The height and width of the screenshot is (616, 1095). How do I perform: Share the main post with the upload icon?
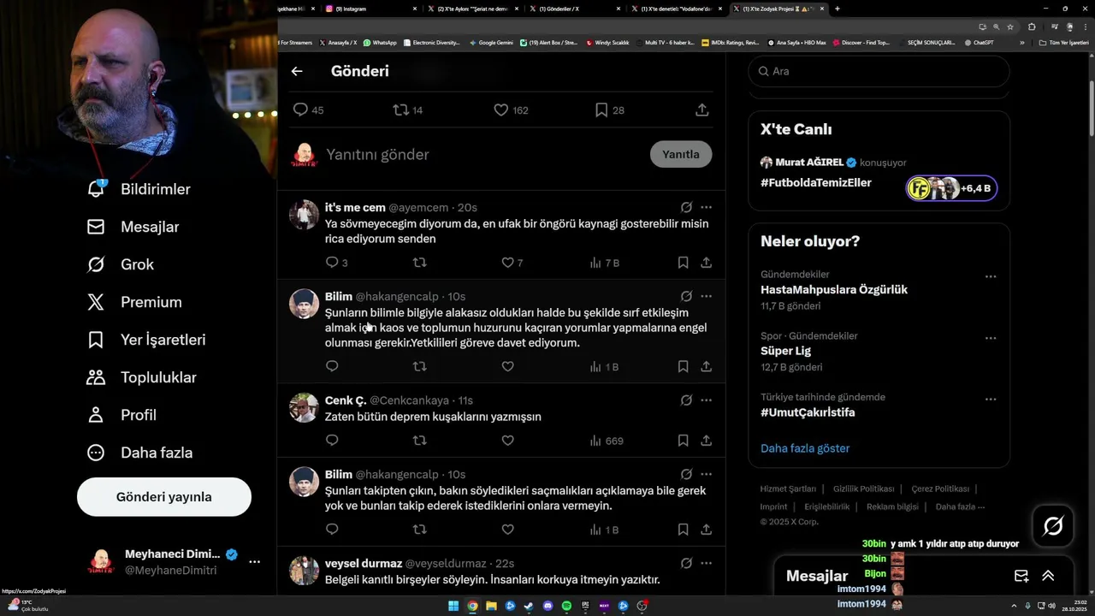[701, 110]
